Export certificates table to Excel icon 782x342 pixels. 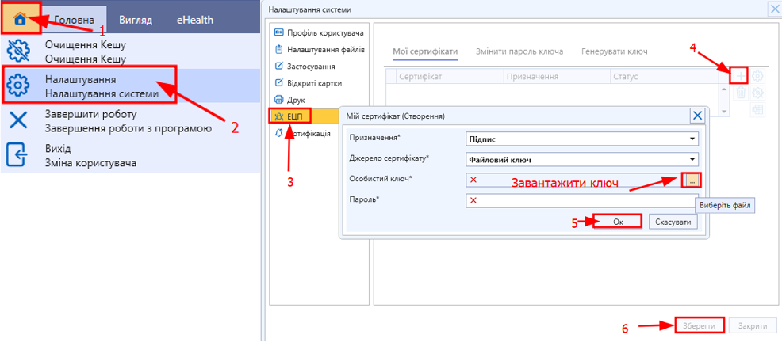pyautogui.click(x=758, y=111)
